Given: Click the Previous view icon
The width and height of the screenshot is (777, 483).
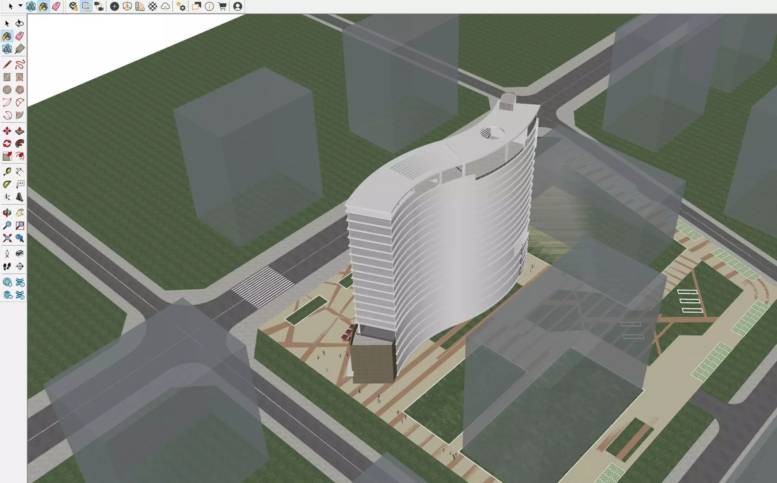Looking at the screenshot, I should click(x=20, y=238).
